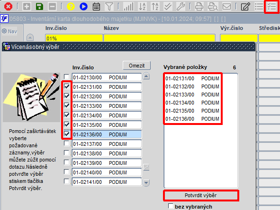The width and height of the screenshot is (280, 210).
Task: Click the Potvrdit výběr button
Action: coord(201,195)
